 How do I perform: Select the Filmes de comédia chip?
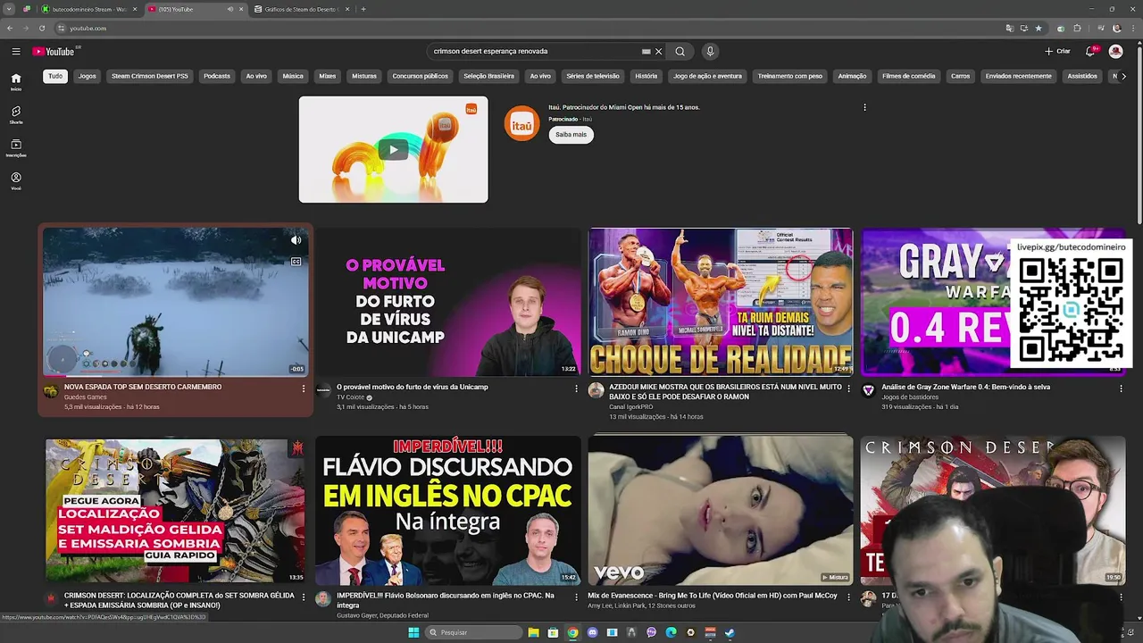908,76
